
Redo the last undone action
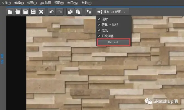pyautogui.click(x=60, y=12)
